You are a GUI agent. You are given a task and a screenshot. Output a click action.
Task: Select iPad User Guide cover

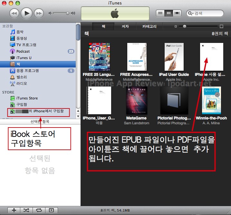pos(174,57)
